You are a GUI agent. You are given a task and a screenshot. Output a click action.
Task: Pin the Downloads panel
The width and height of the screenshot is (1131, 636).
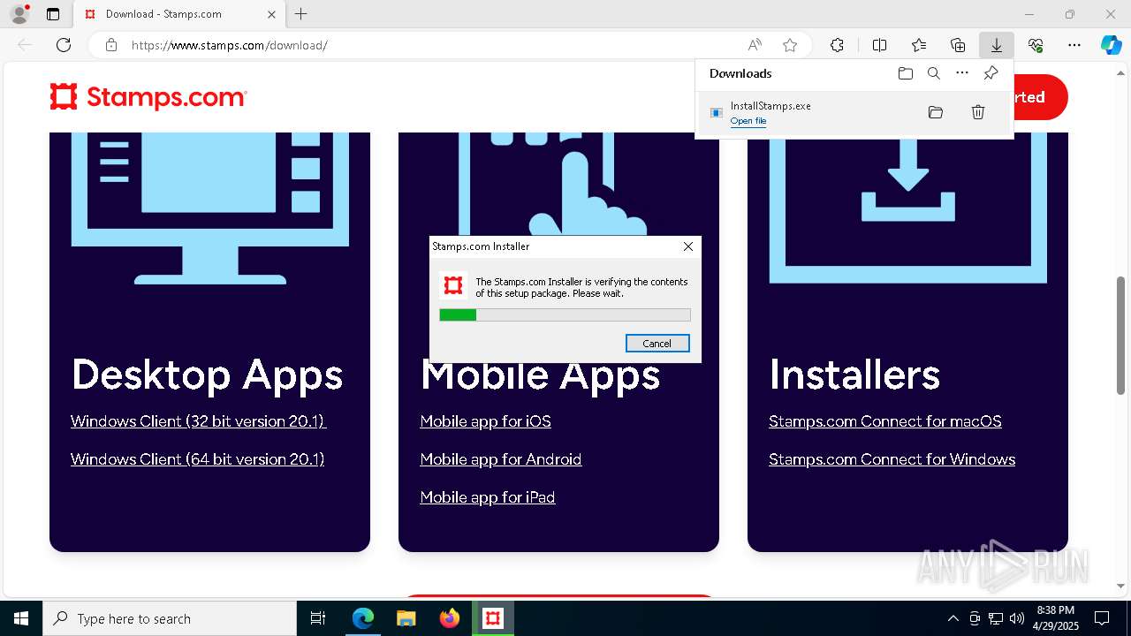click(x=991, y=73)
